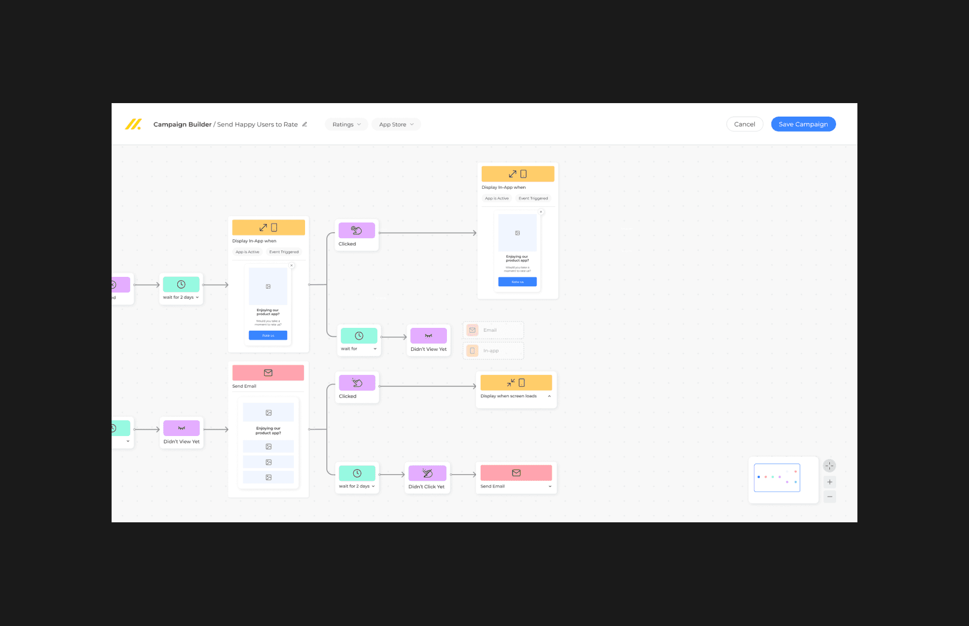Viewport: 969px width, 626px height.
Task: Click the yellow double-slash app logo
Action: click(x=133, y=124)
